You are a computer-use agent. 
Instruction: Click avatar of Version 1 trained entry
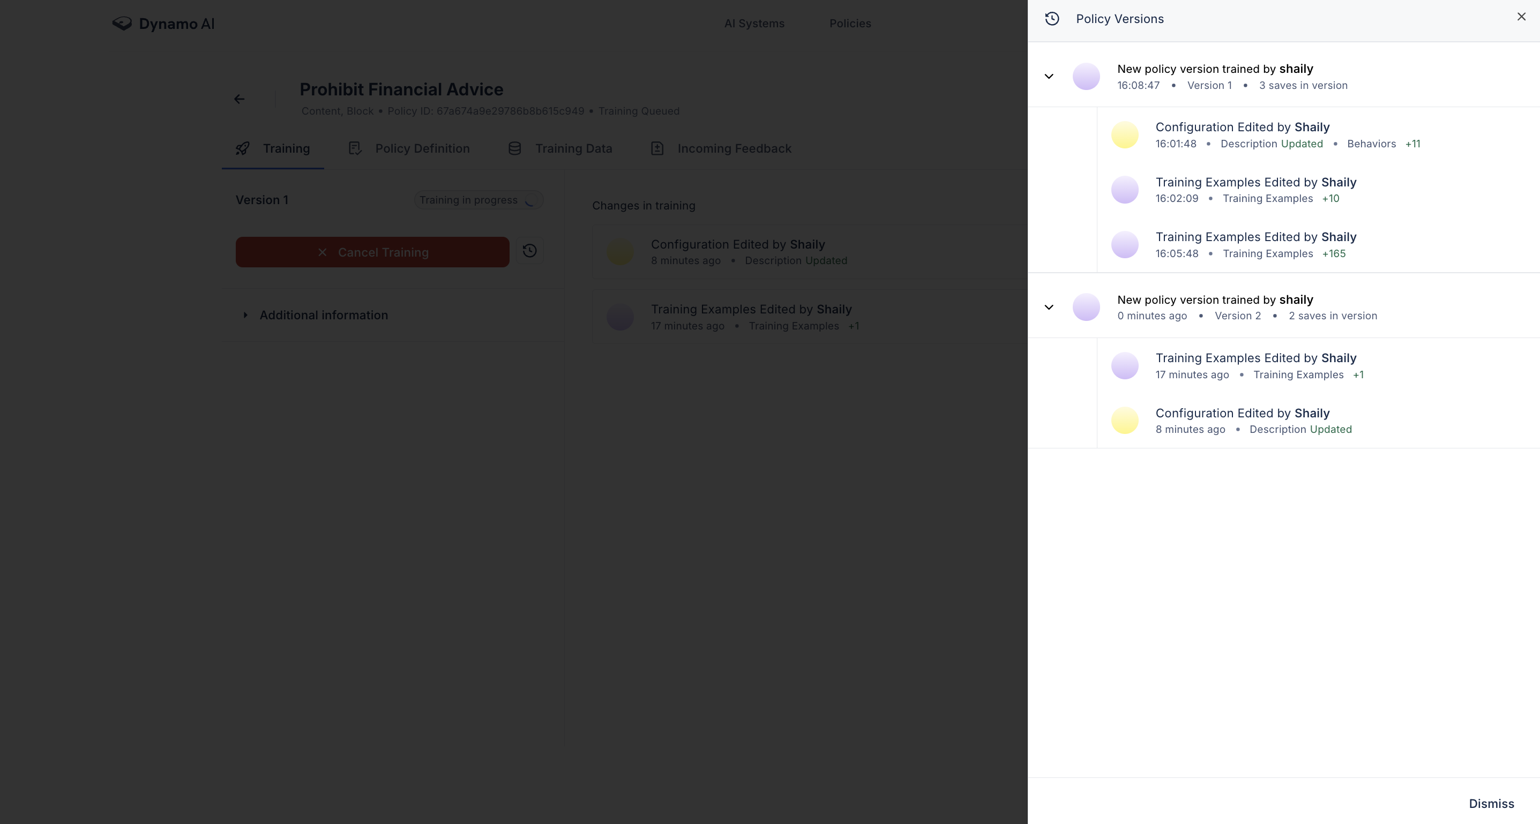[x=1086, y=77]
